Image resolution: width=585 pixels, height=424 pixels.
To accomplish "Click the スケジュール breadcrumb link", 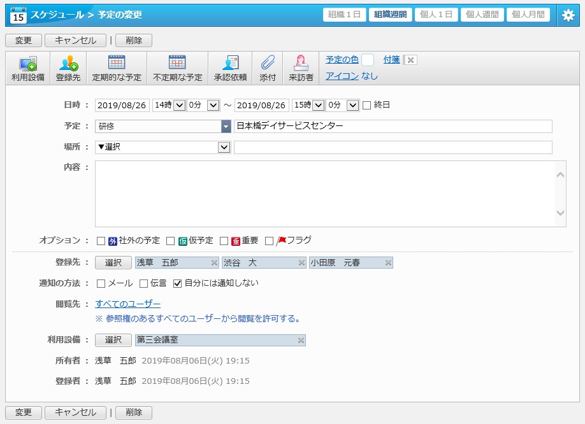I will 57,15.
